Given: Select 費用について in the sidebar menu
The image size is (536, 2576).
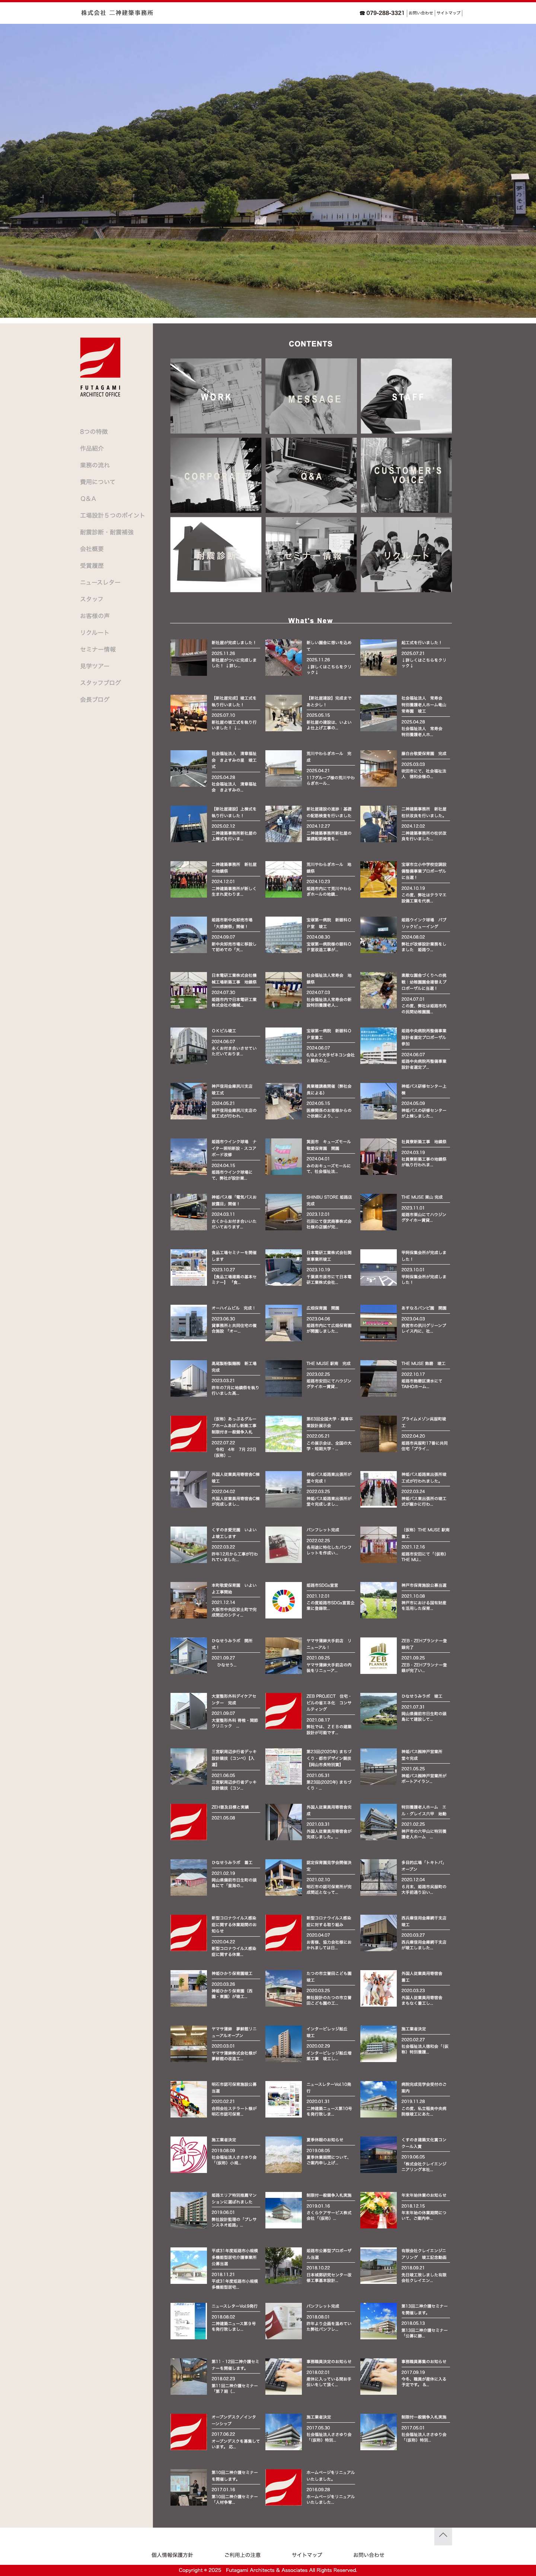Looking at the screenshot, I should [x=98, y=482].
